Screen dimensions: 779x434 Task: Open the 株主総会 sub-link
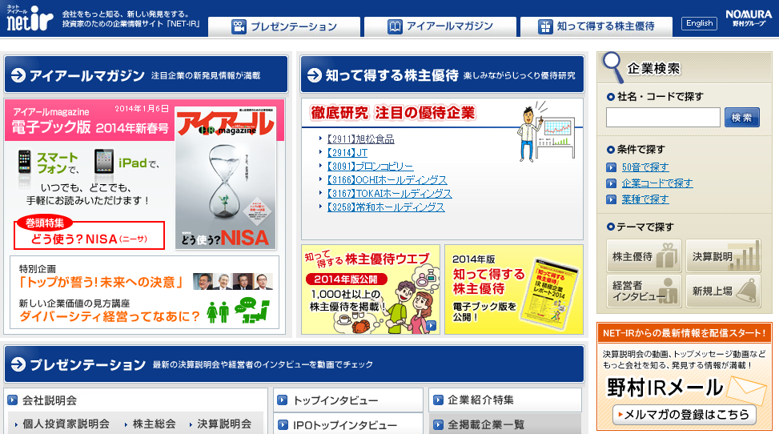(x=154, y=424)
